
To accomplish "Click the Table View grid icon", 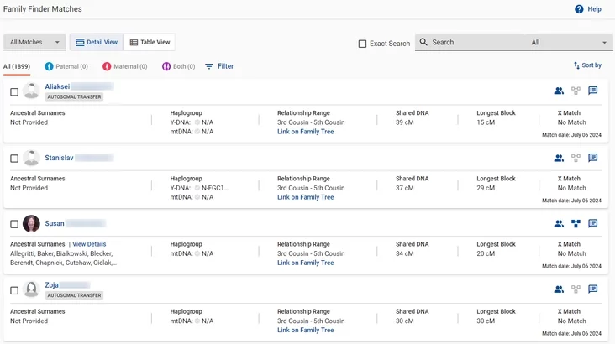I will tap(134, 42).
